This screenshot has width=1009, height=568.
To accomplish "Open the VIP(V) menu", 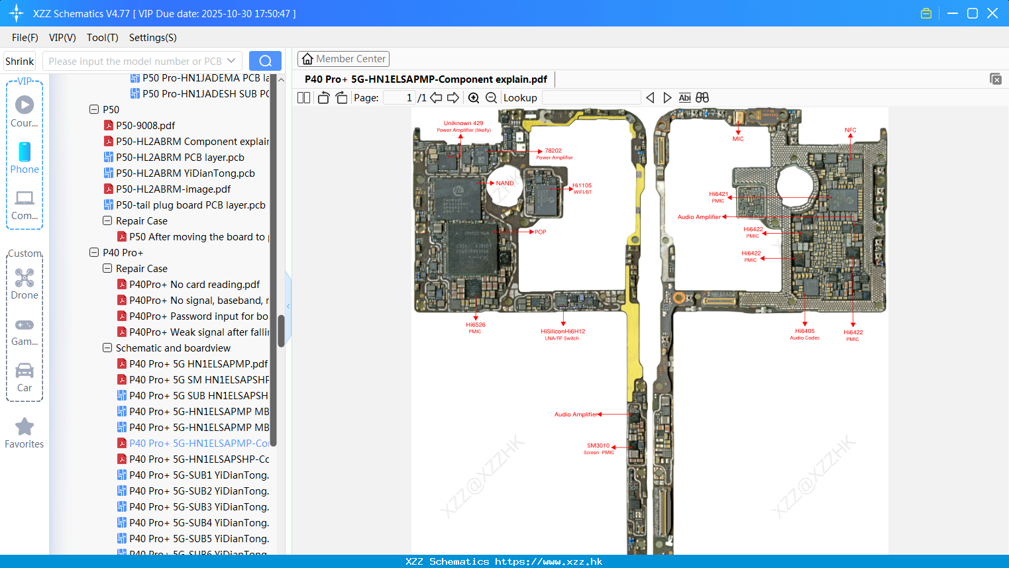I will pyautogui.click(x=62, y=38).
